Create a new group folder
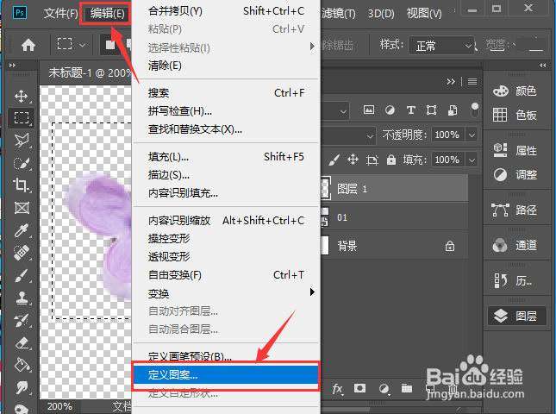The height and width of the screenshot is (414, 556). click(406, 388)
